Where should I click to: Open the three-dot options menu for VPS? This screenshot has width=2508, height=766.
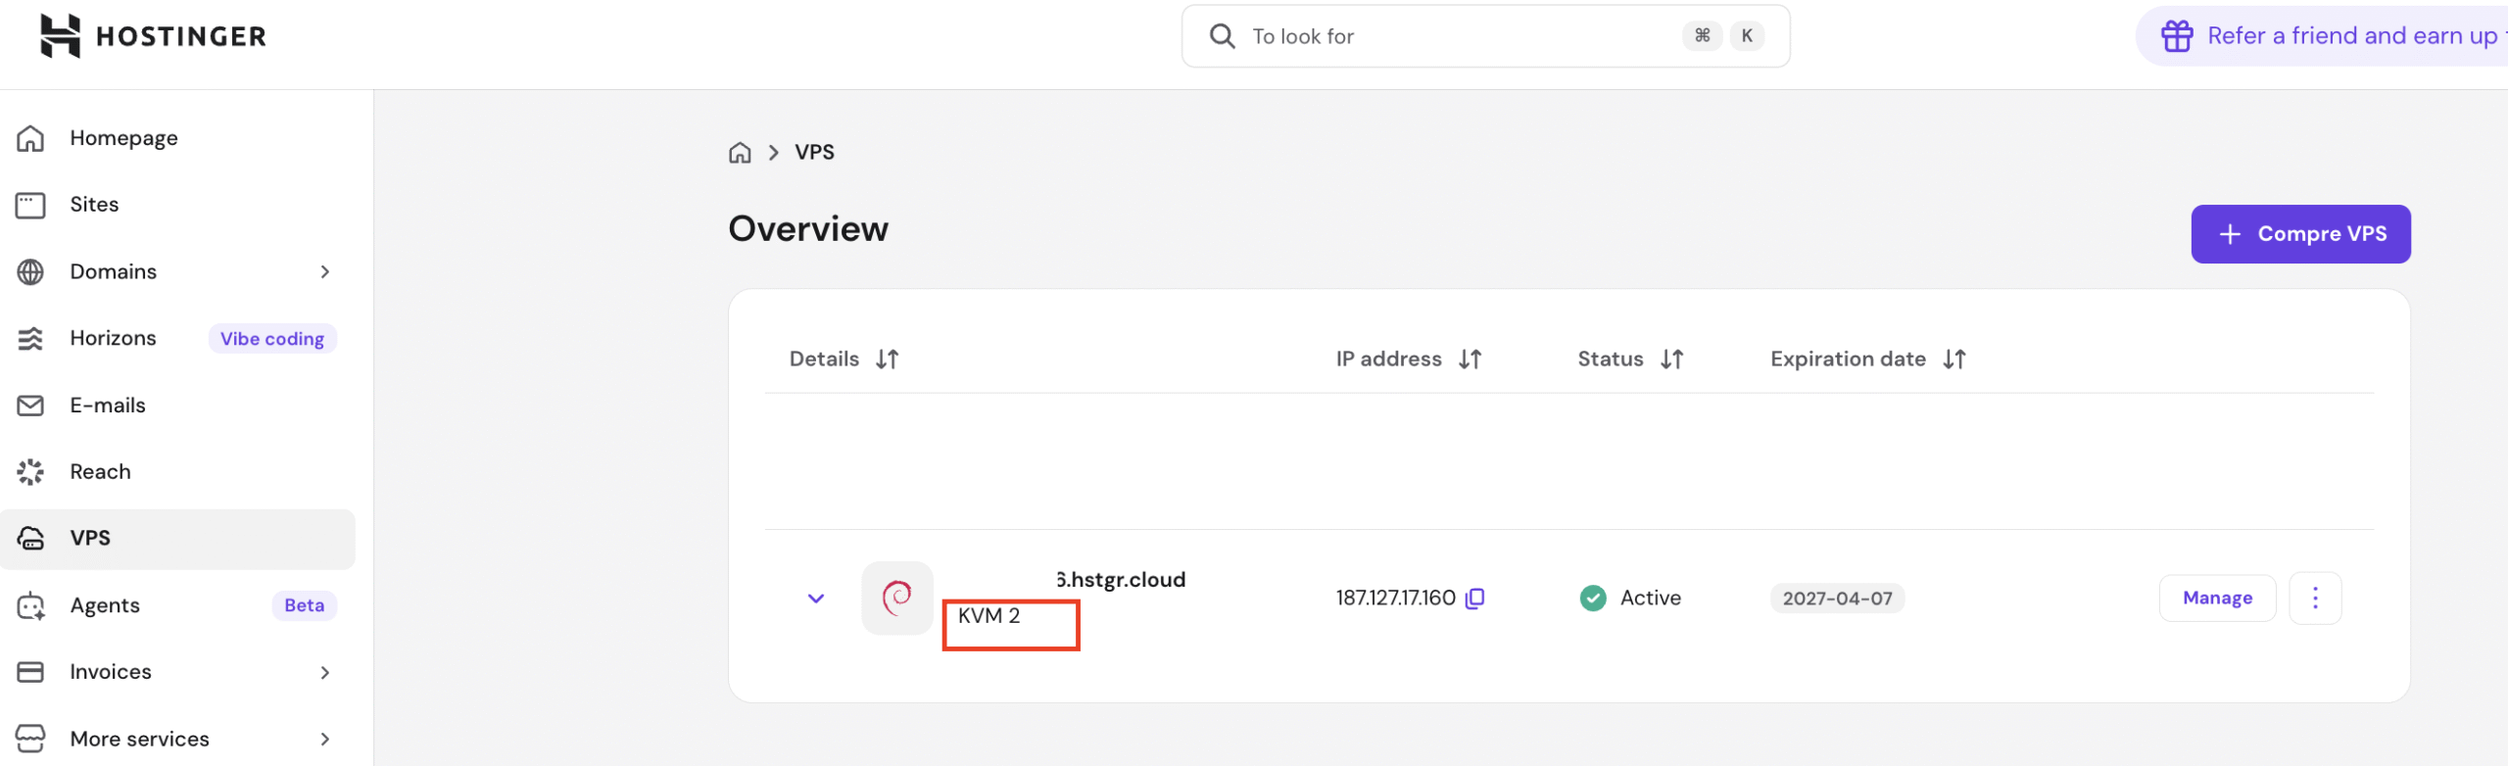[x=2315, y=598]
